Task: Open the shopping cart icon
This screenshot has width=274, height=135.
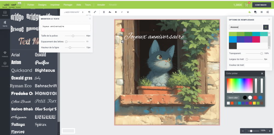Action: tap(247, 5)
